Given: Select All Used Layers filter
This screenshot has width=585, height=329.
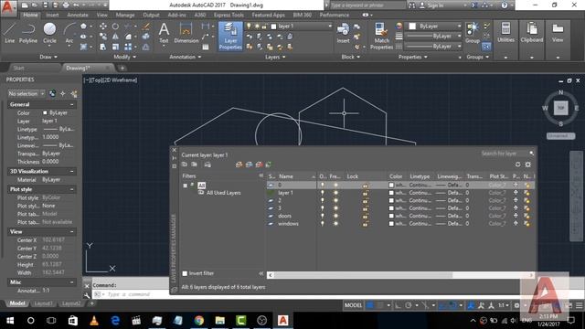Looking at the screenshot, I should click(223, 193).
